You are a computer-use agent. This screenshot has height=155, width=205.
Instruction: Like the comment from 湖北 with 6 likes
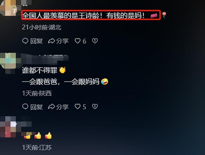click(80, 41)
